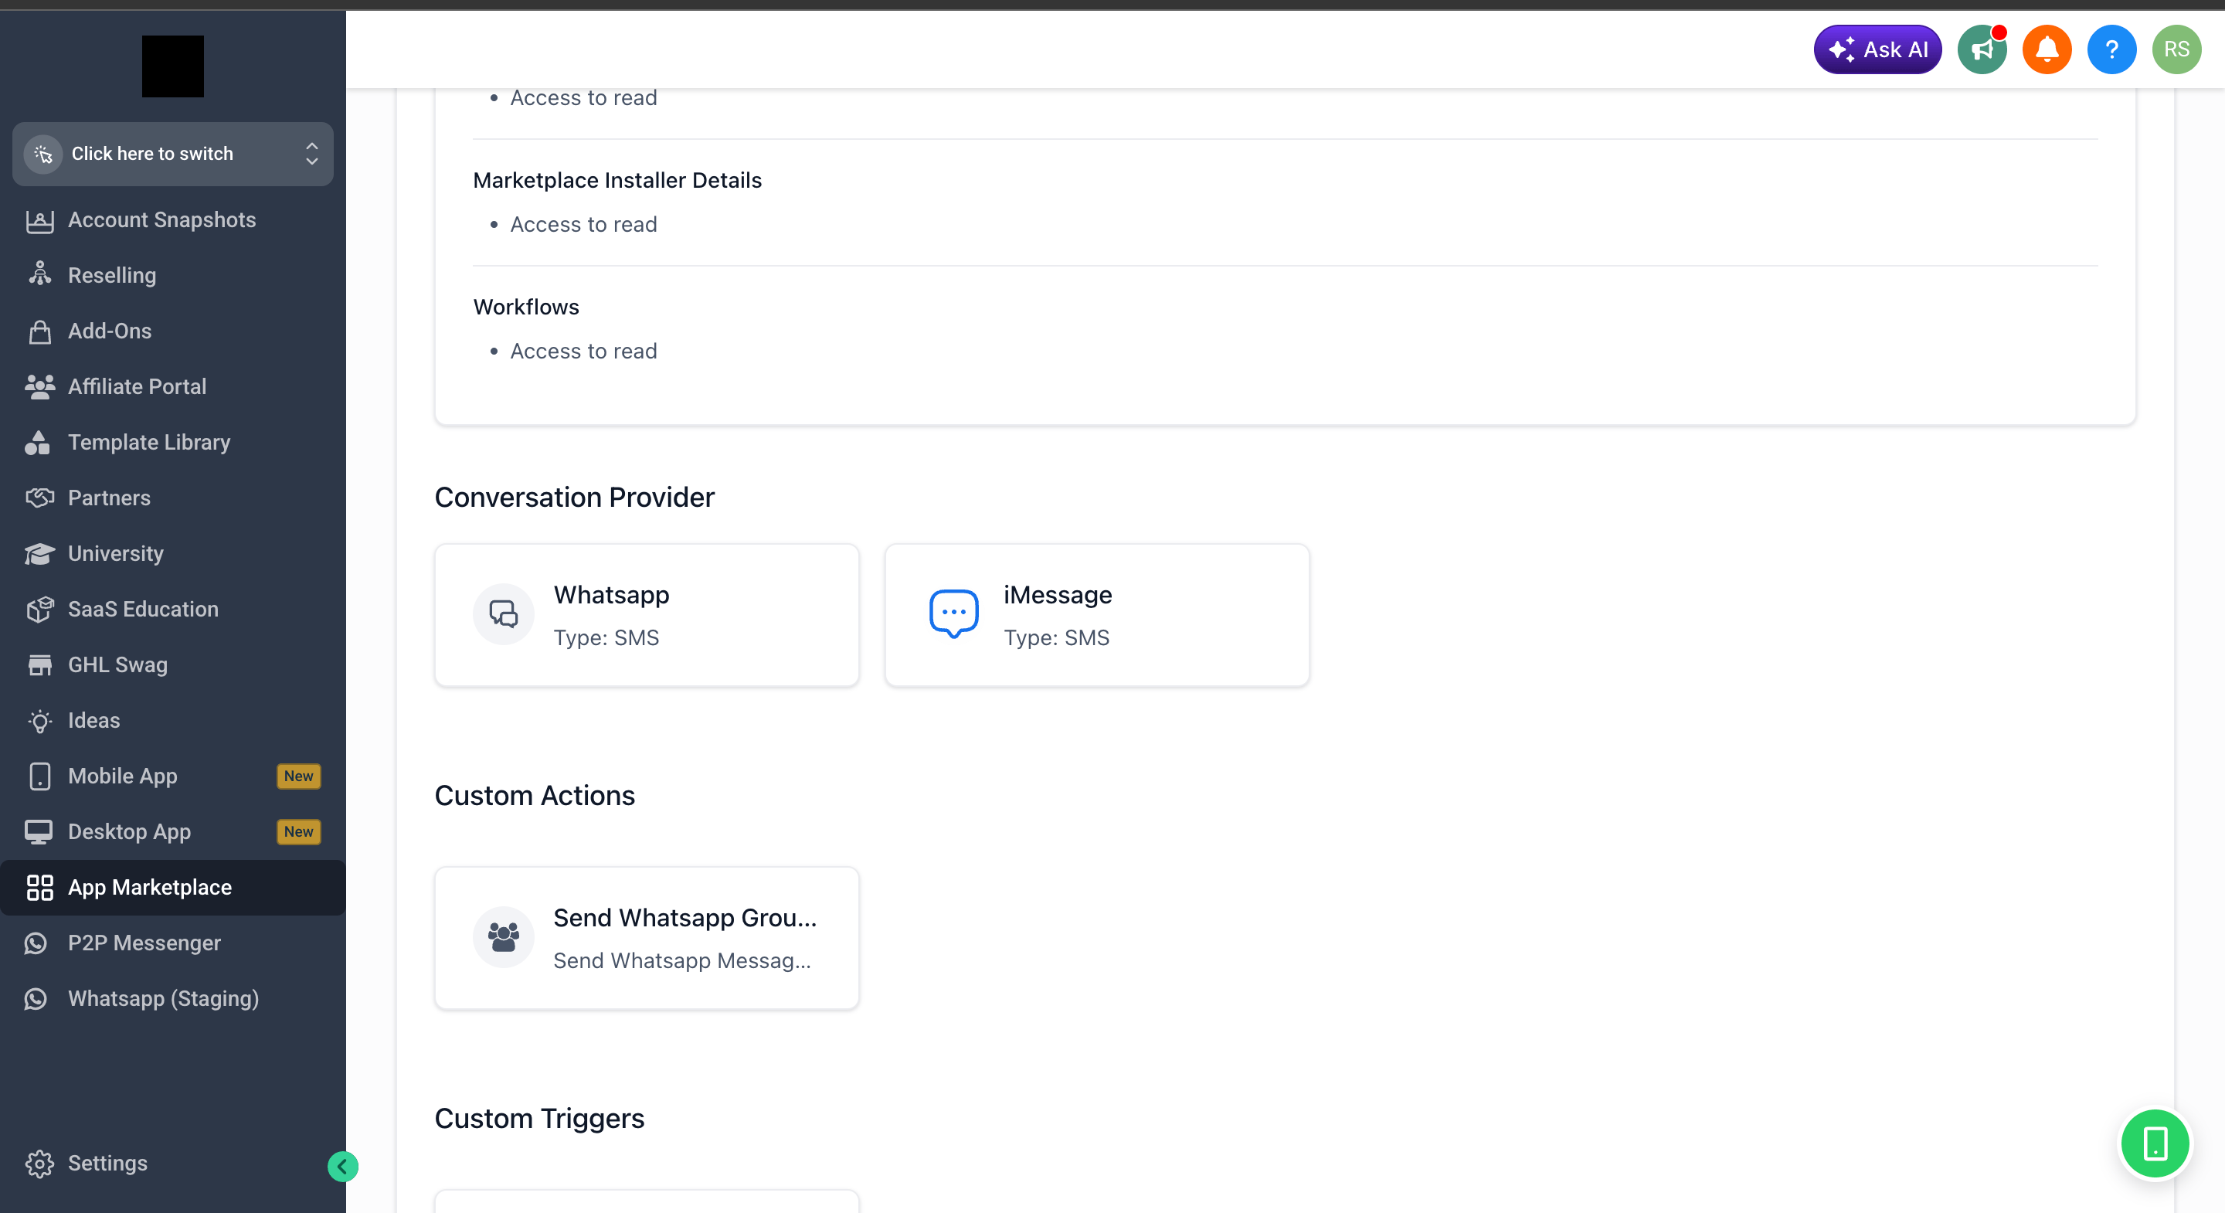Click the Desktop App monitor icon
The height and width of the screenshot is (1213, 2225).
click(x=39, y=832)
